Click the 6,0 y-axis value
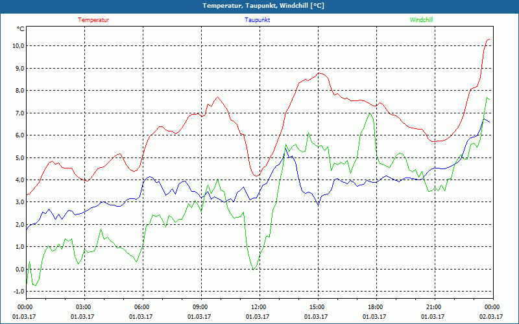This screenshot has width=519, height=324. point(19,135)
